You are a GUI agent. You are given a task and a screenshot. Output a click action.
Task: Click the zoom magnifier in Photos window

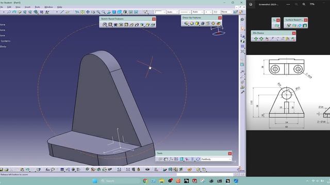[x=304, y=4]
